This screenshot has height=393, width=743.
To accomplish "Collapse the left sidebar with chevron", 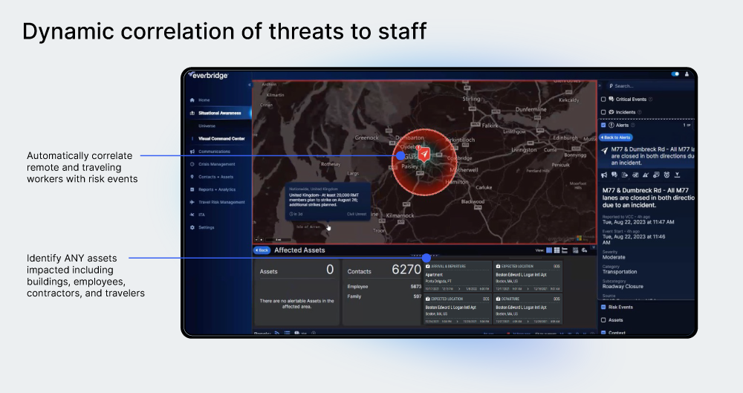I will pos(249,85).
